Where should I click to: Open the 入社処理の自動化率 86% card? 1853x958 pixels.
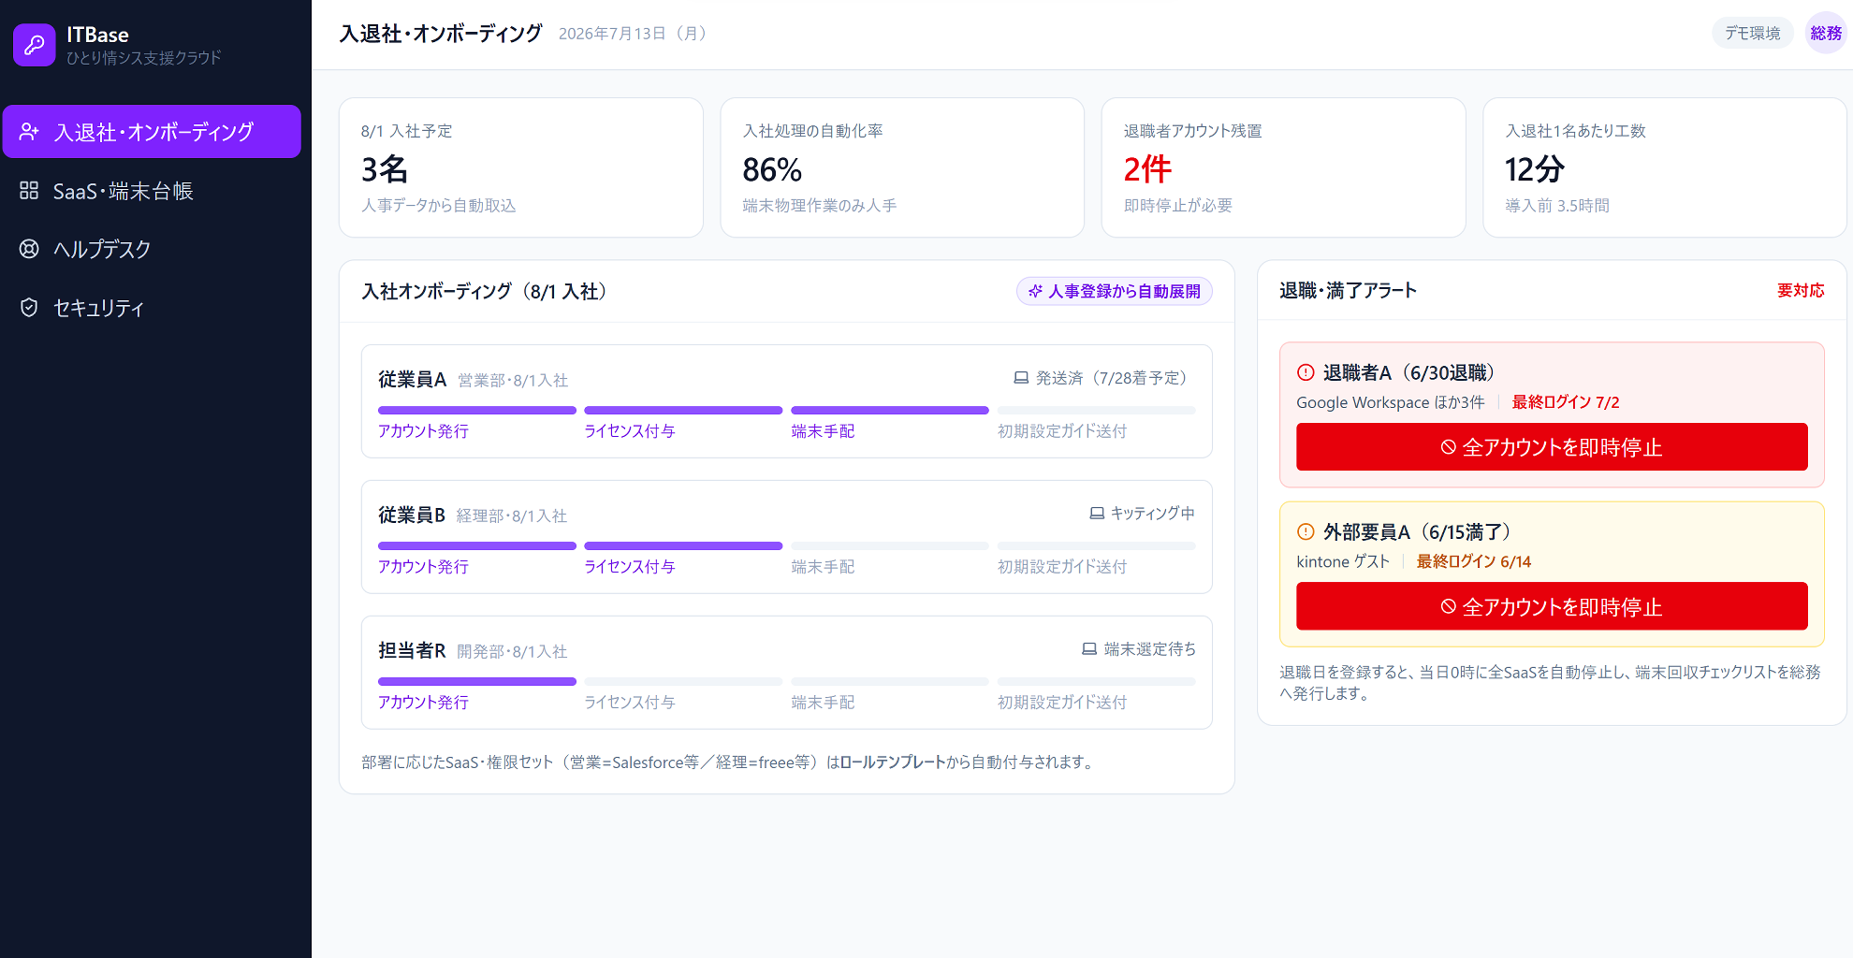click(x=902, y=167)
